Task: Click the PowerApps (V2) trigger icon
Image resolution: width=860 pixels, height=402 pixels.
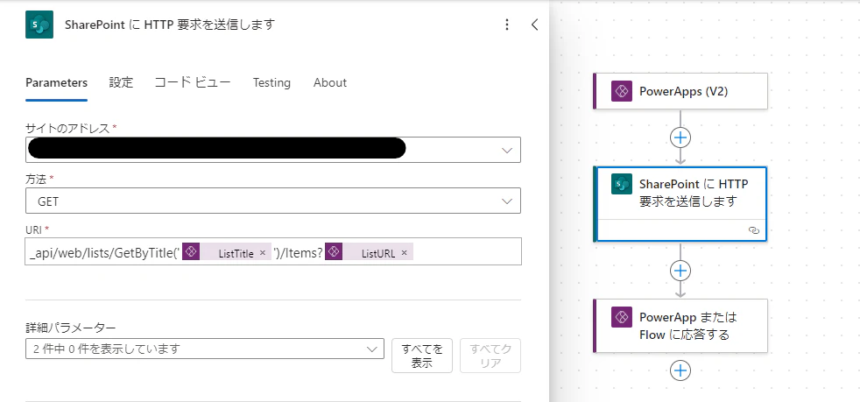Action: click(x=622, y=92)
